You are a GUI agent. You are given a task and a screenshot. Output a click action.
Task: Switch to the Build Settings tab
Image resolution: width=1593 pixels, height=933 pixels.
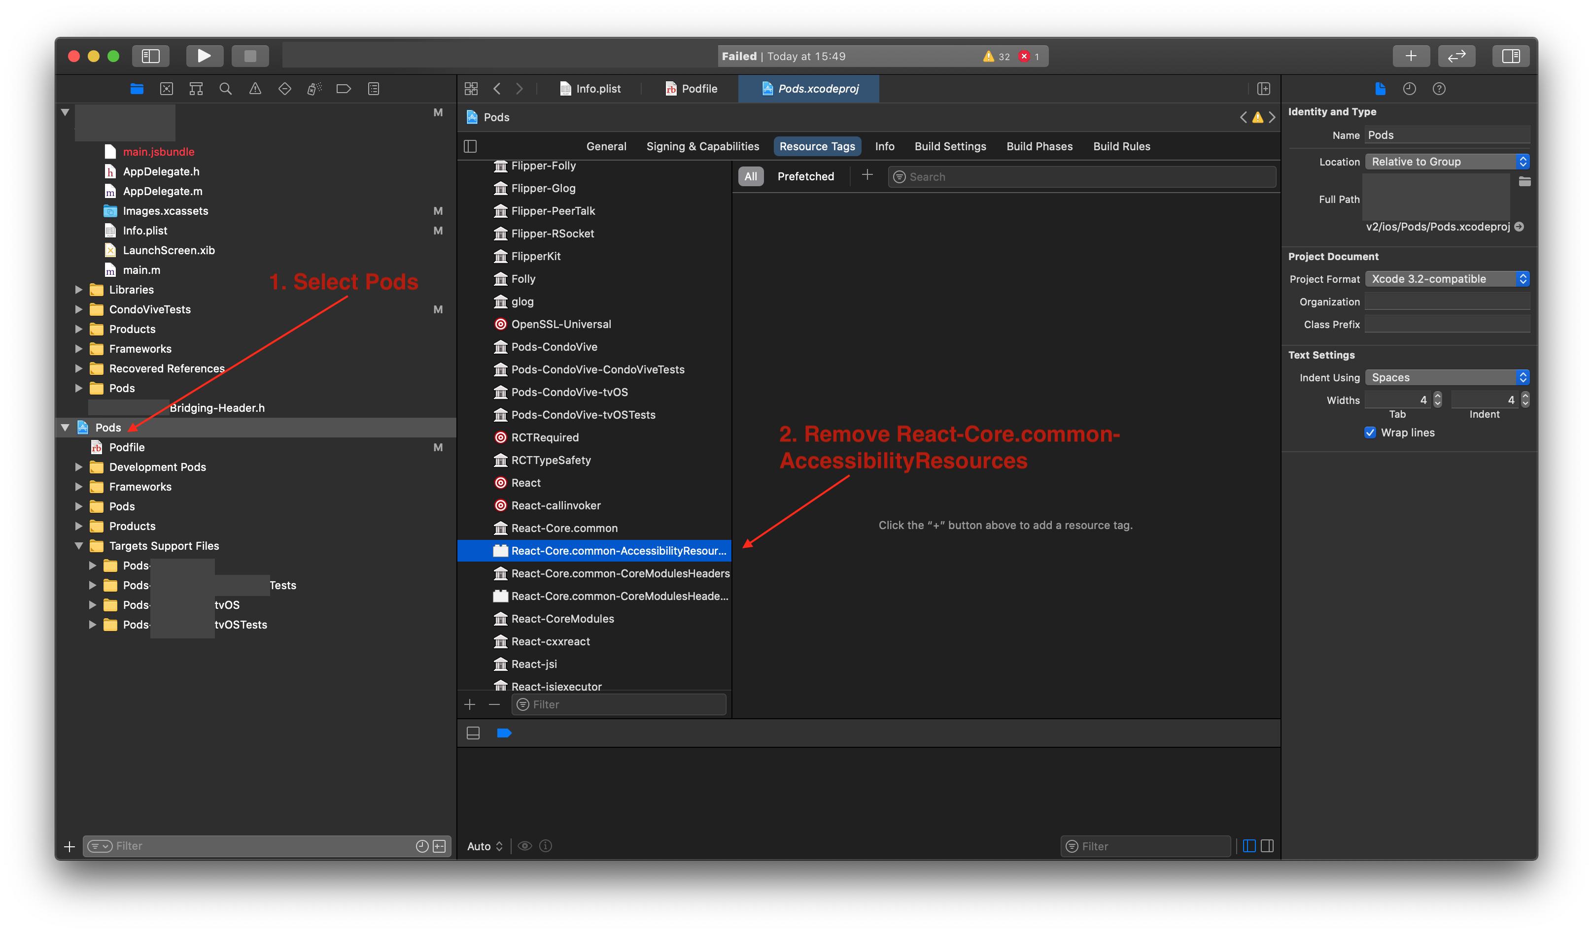949,146
